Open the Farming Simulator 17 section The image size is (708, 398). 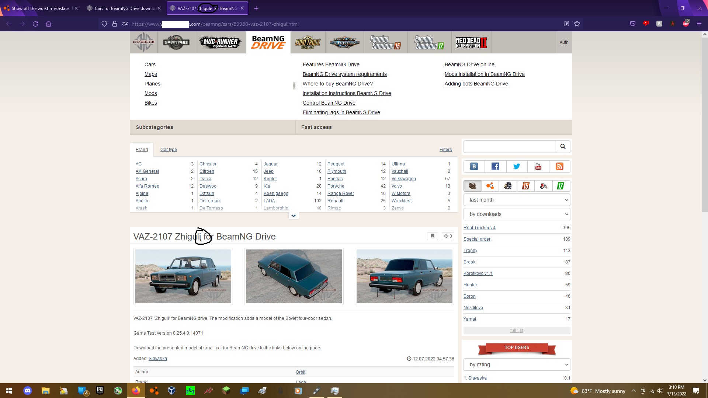[x=430, y=42]
